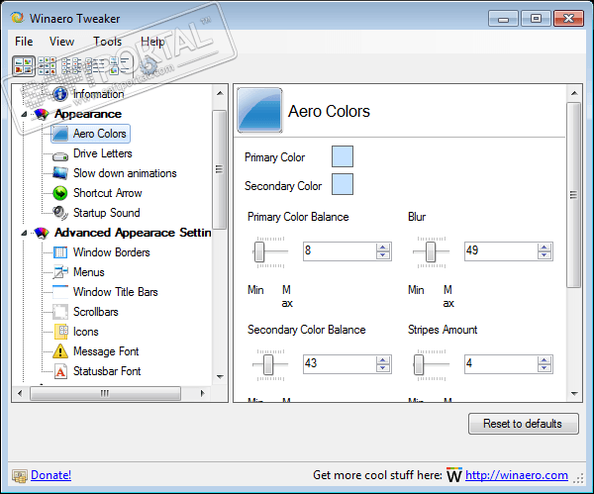Click the Slow down animations icon
This screenshot has height=494, width=594.
pyautogui.click(x=60, y=173)
